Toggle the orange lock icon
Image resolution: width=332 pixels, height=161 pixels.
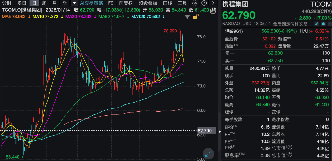[195, 17]
